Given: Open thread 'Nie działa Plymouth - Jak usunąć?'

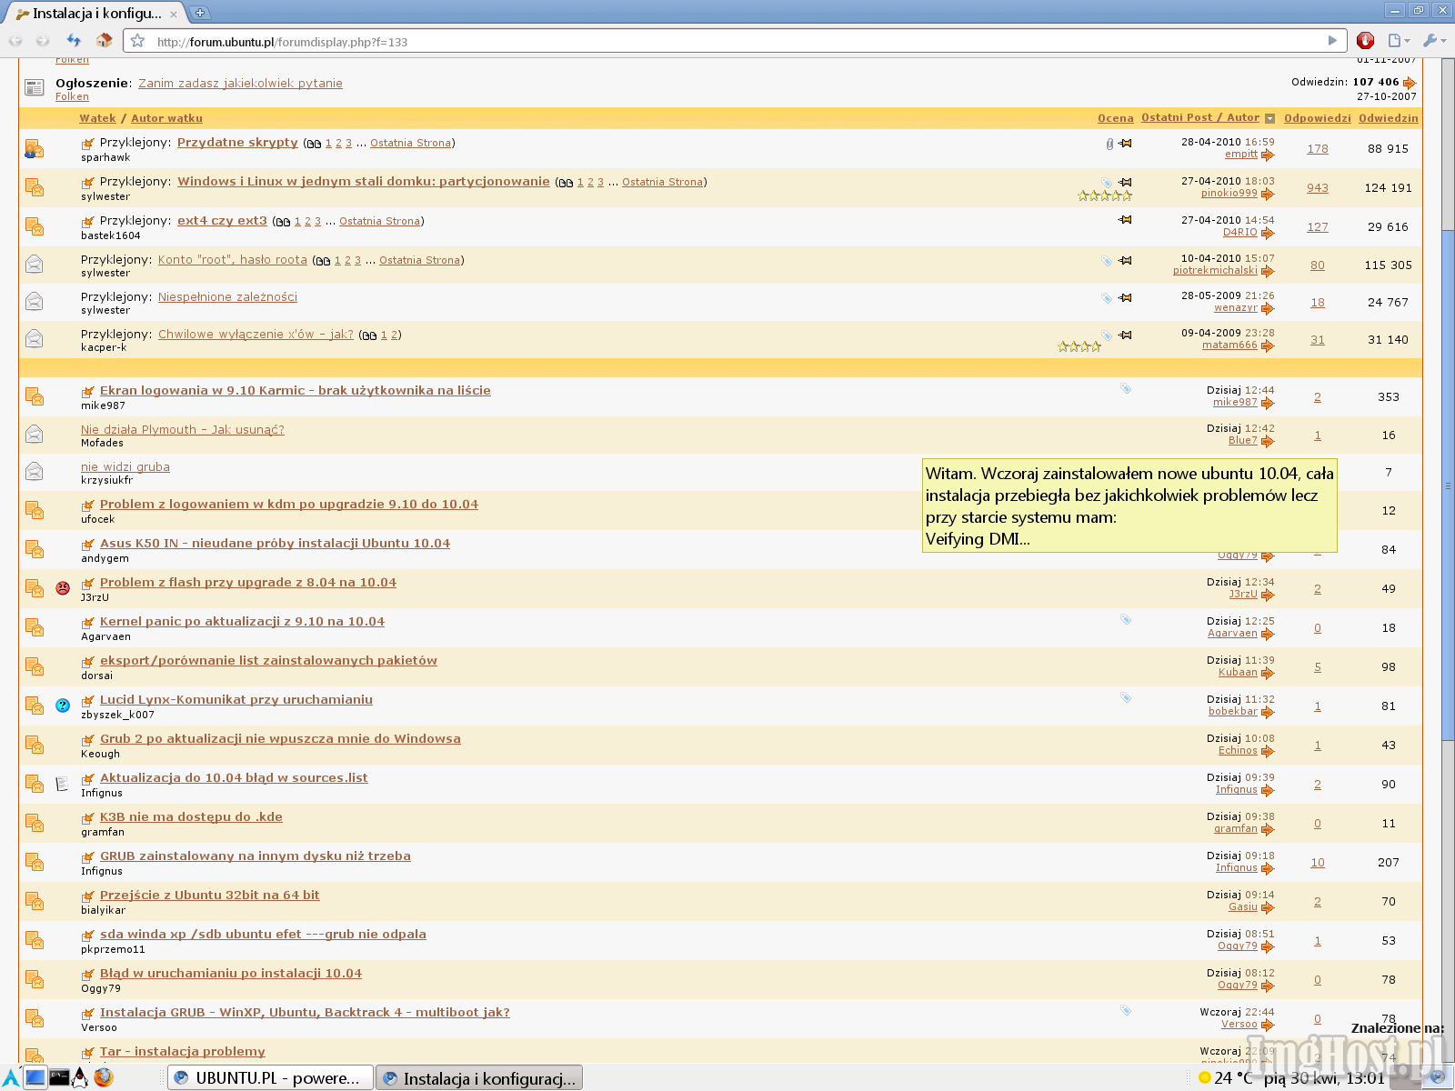Looking at the screenshot, I should pyautogui.click(x=183, y=429).
